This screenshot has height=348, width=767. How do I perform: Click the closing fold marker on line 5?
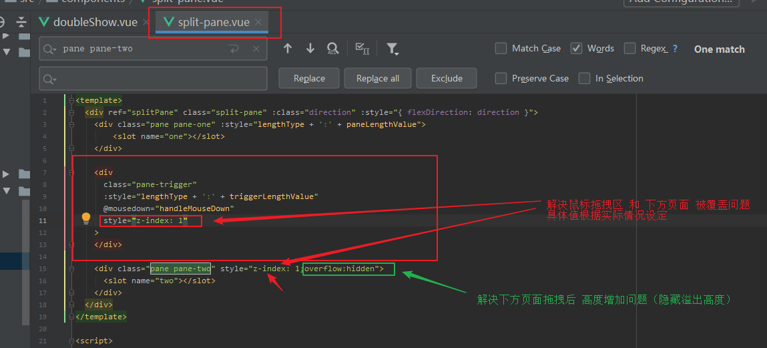coord(71,148)
